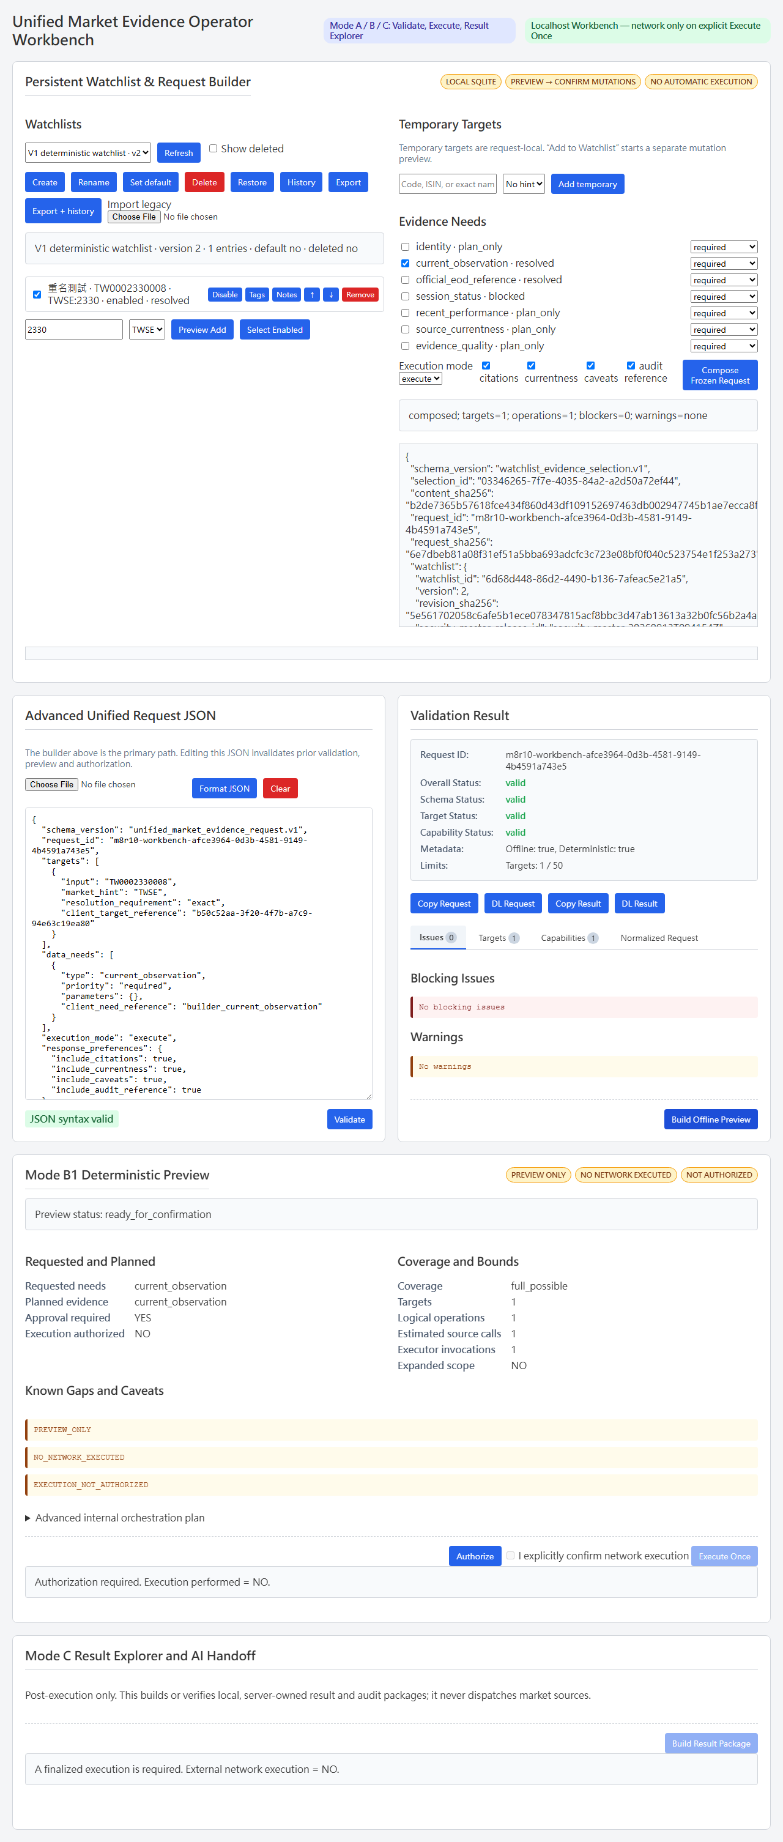Toggle the caveats checkbox
783x1842 pixels.
pyautogui.click(x=591, y=365)
